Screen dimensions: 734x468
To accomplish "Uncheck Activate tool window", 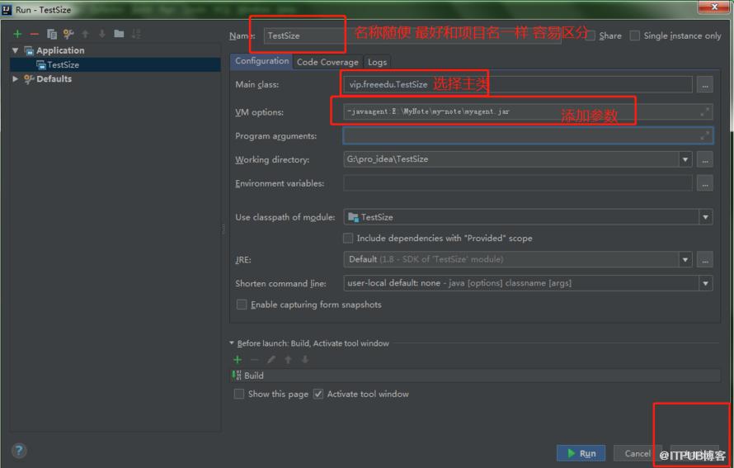I will click(318, 394).
